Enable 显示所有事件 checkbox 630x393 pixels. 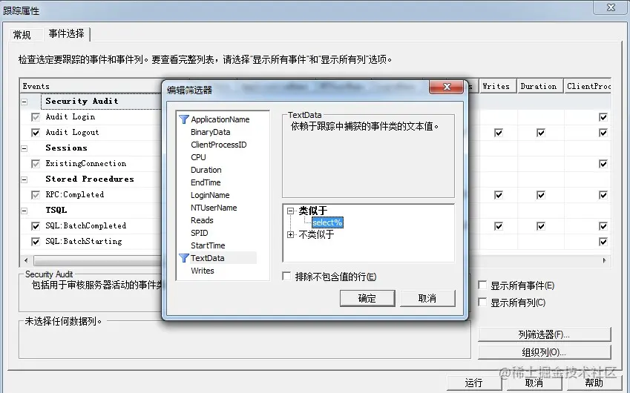pyautogui.click(x=482, y=285)
